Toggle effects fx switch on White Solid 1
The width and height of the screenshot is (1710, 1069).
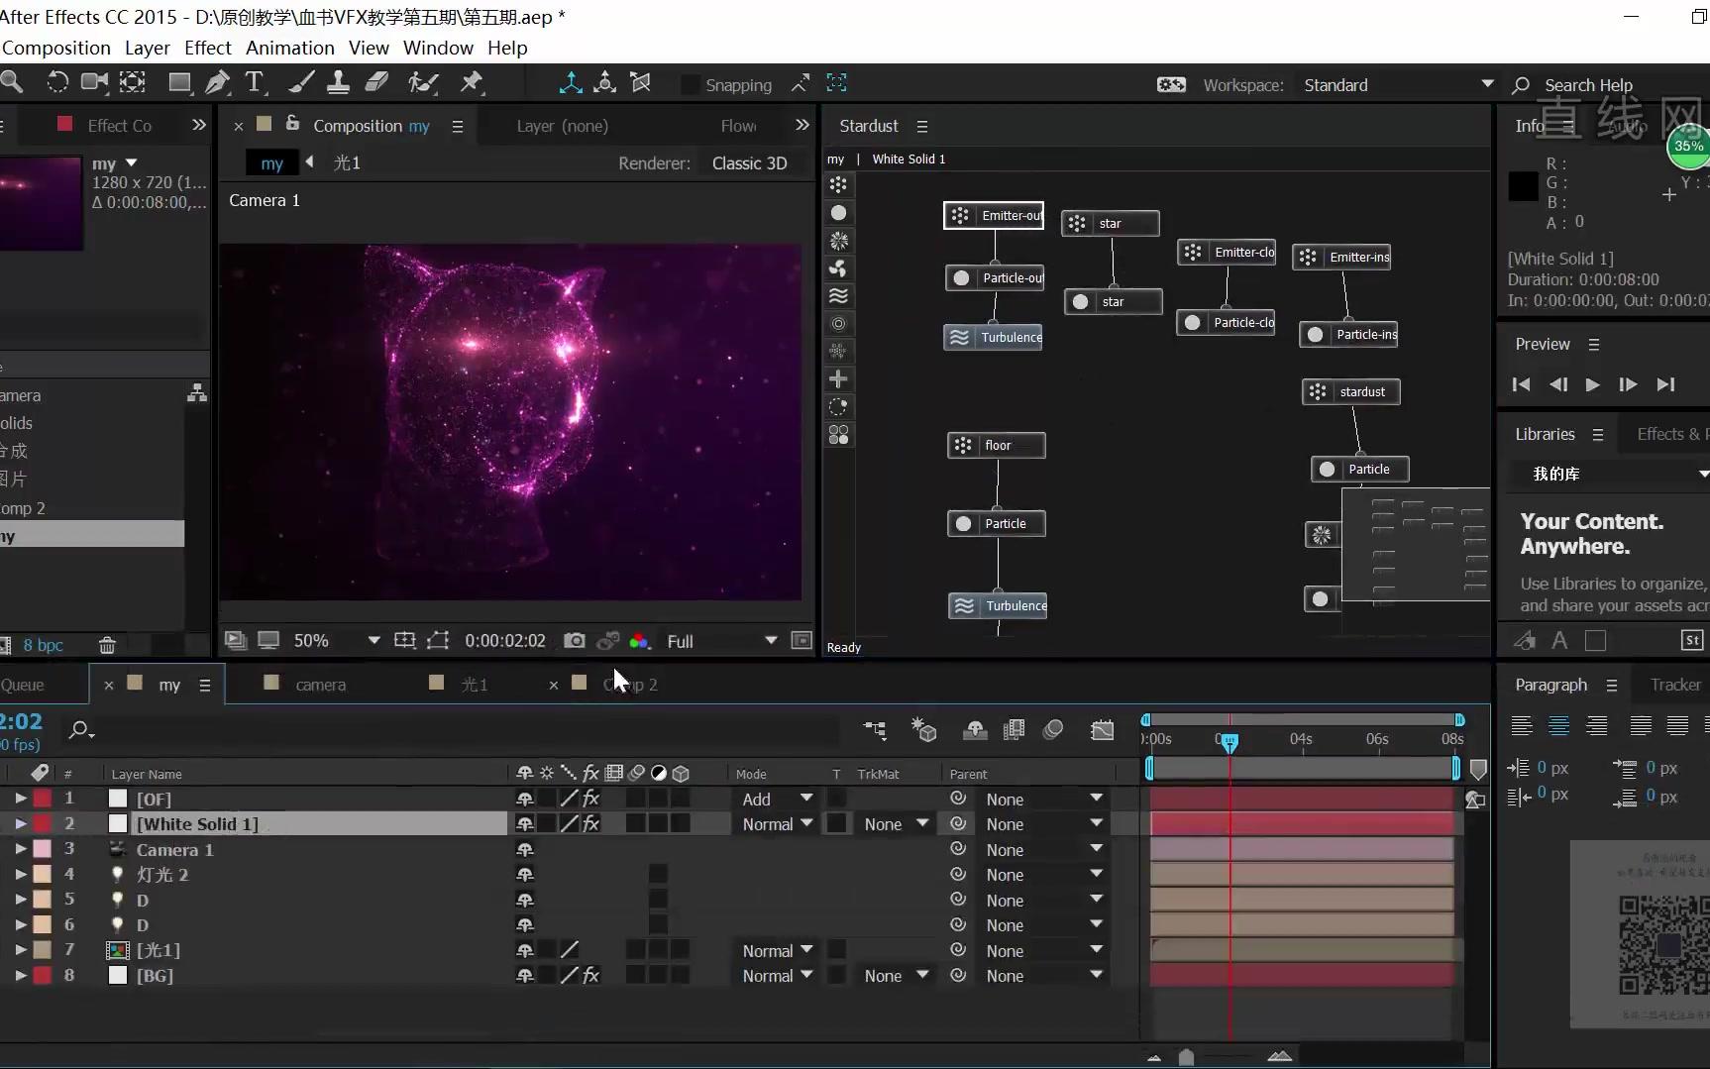(x=591, y=823)
